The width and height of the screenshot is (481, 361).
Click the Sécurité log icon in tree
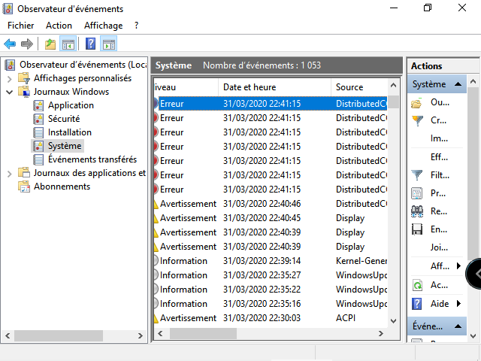38,119
